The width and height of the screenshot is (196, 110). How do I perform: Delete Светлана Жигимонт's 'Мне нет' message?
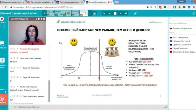14,58
